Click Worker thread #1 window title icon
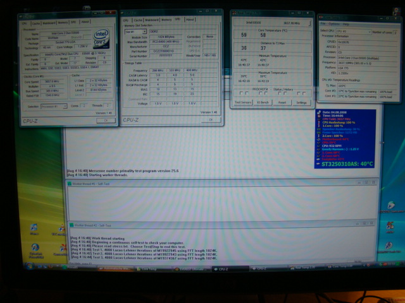 pyautogui.click(x=70, y=184)
